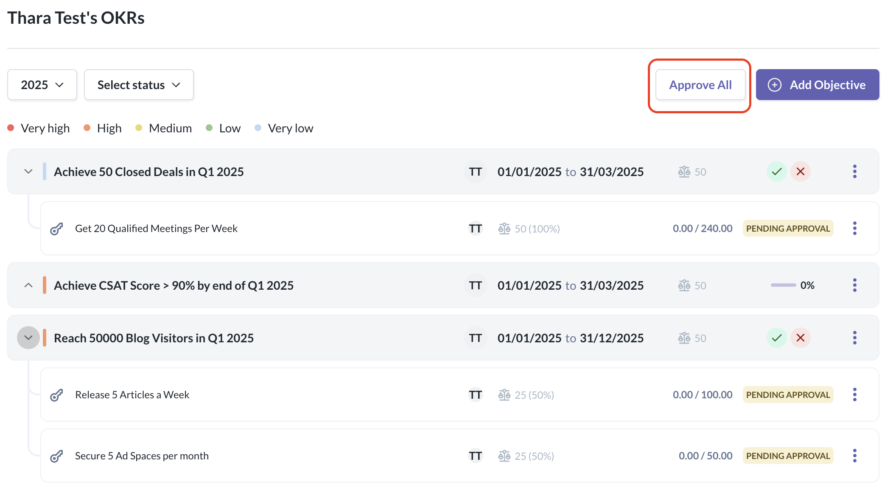Click the Secure 5 Ad Spaces per month key result

pos(142,456)
